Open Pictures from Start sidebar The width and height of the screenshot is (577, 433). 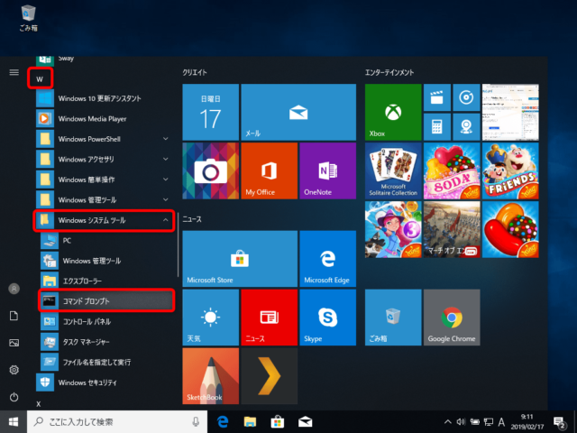pos(14,343)
